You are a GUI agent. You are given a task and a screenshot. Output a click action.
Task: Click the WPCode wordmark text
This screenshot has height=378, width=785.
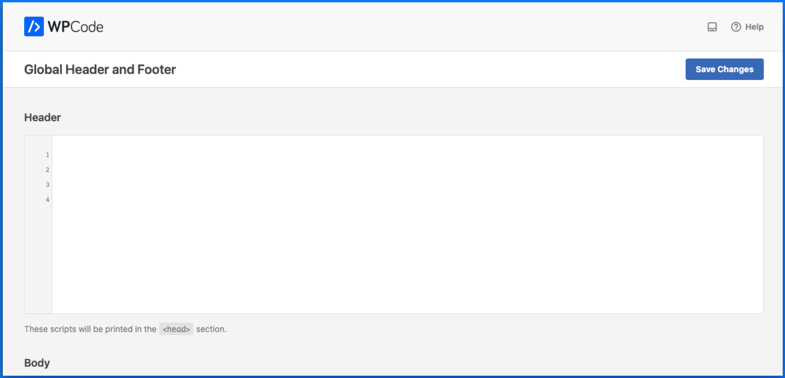pyautogui.click(x=75, y=27)
